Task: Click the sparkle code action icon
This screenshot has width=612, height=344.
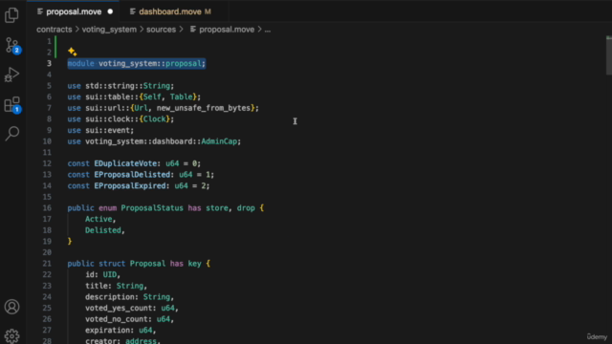Action: (x=73, y=52)
